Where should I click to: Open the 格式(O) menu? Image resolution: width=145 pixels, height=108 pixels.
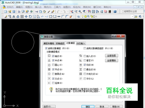[48, 7]
